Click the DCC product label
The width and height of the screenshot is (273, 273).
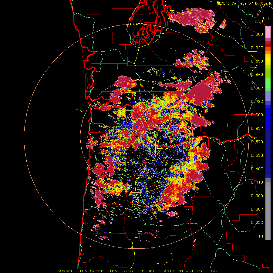tap(266, 18)
